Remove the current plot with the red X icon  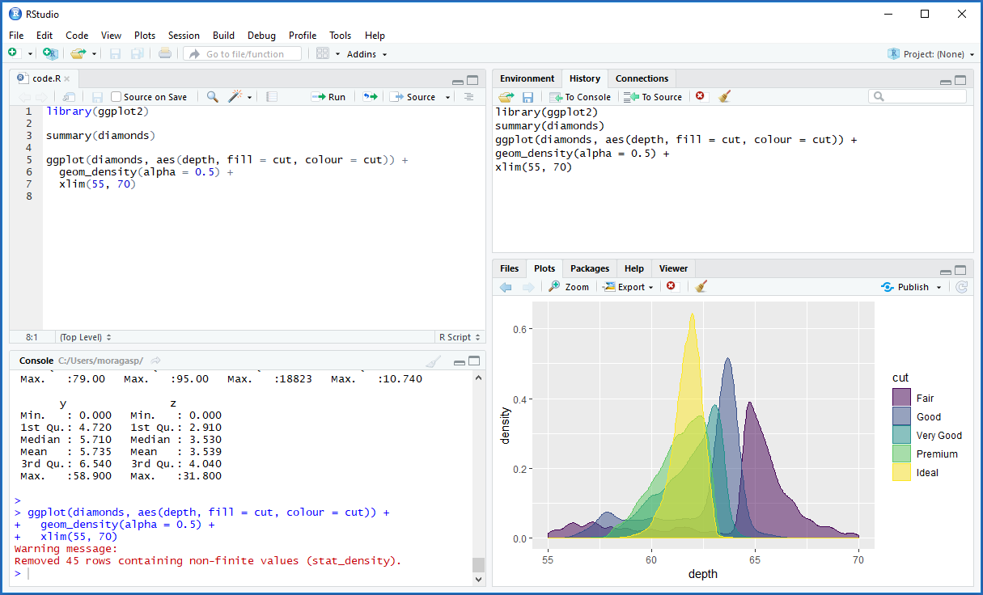tap(671, 286)
